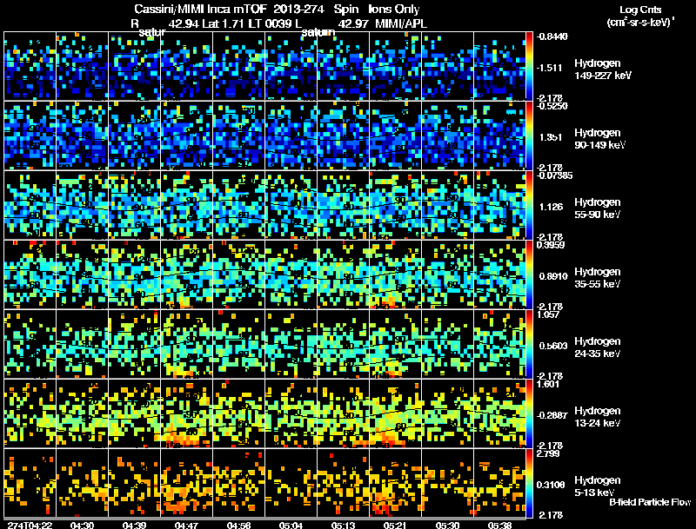Click the '04:47' time axis label

point(186,525)
